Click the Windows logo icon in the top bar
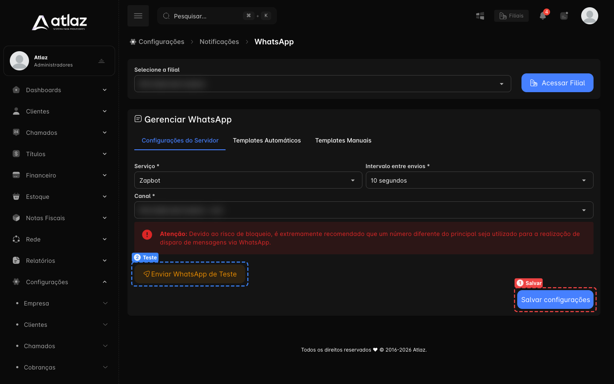This screenshot has width=614, height=384. pos(480,16)
